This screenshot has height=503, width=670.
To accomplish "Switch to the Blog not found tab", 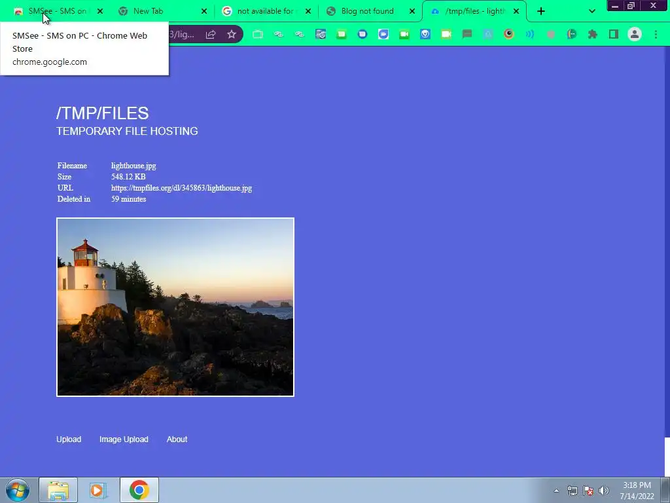I will [x=367, y=11].
